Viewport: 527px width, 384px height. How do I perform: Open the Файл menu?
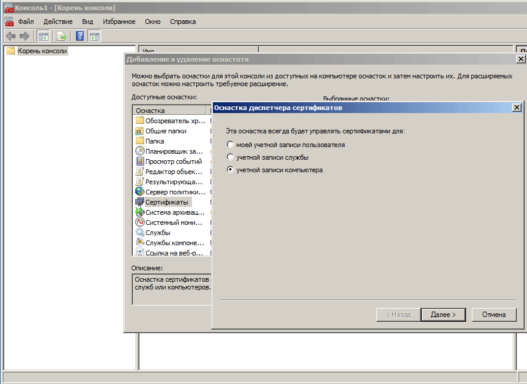[26, 22]
